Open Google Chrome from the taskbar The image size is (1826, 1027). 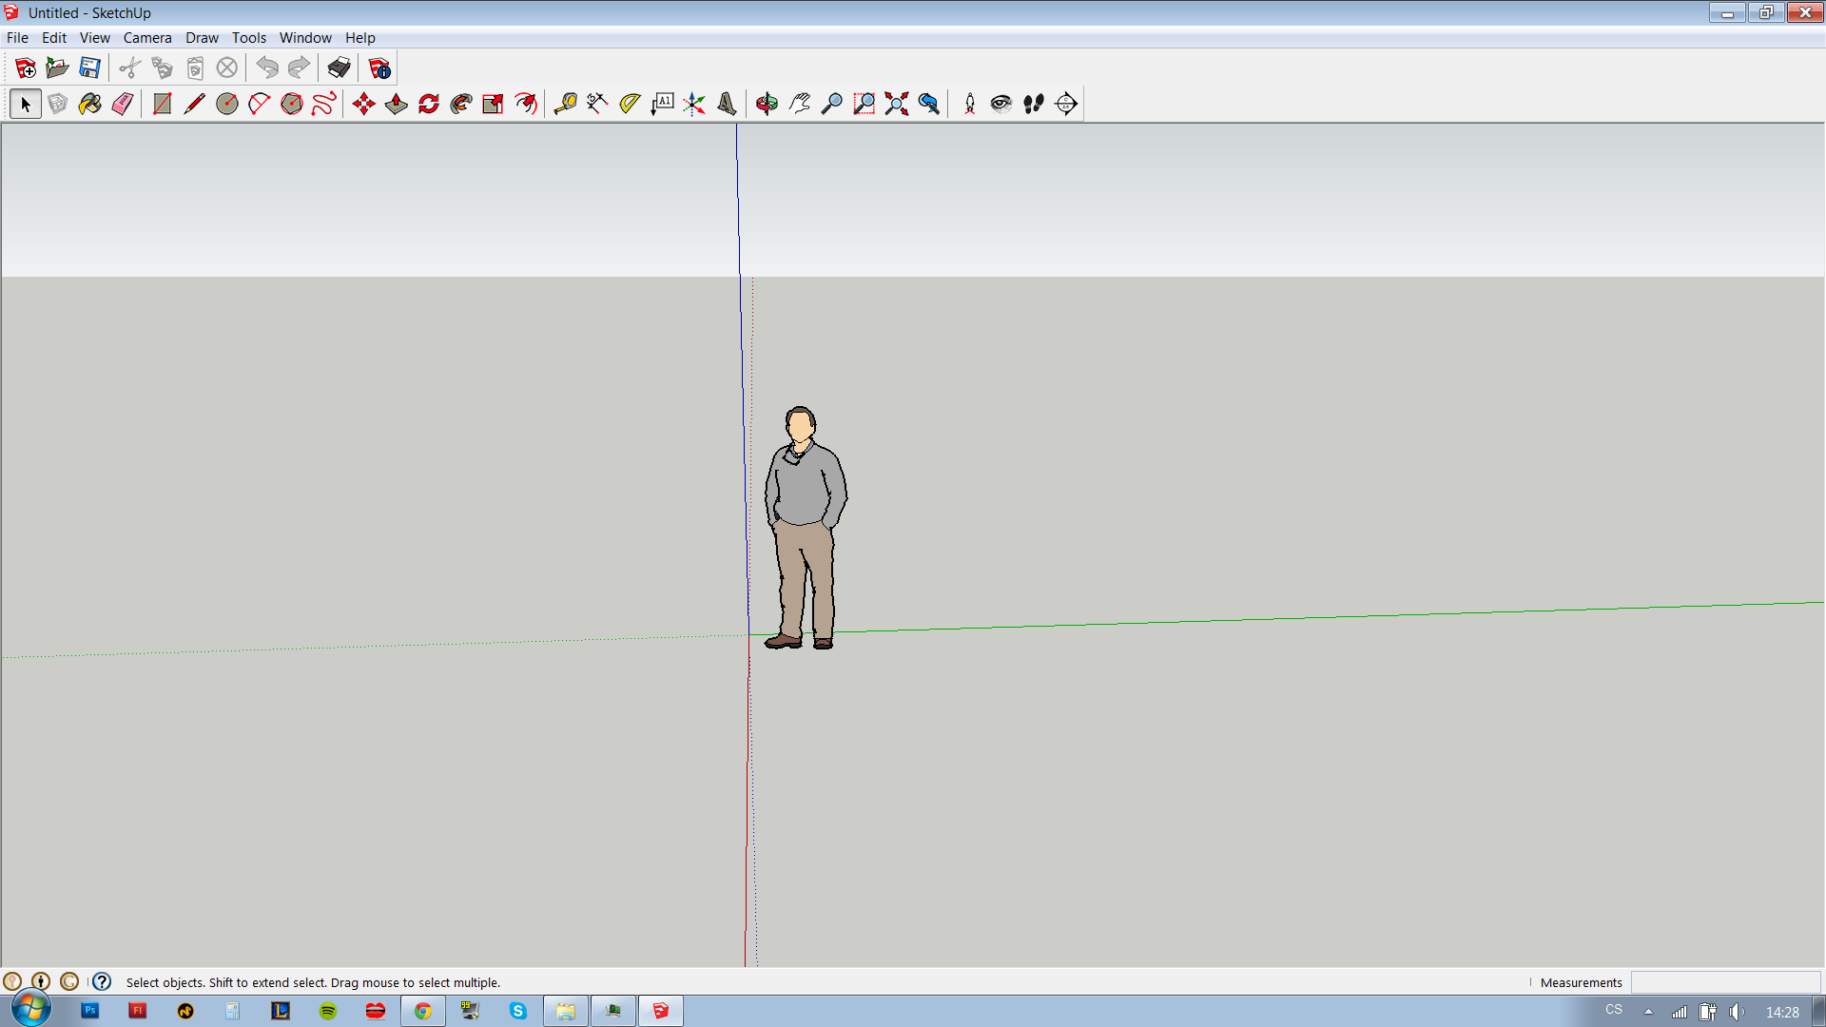point(423,1011)
